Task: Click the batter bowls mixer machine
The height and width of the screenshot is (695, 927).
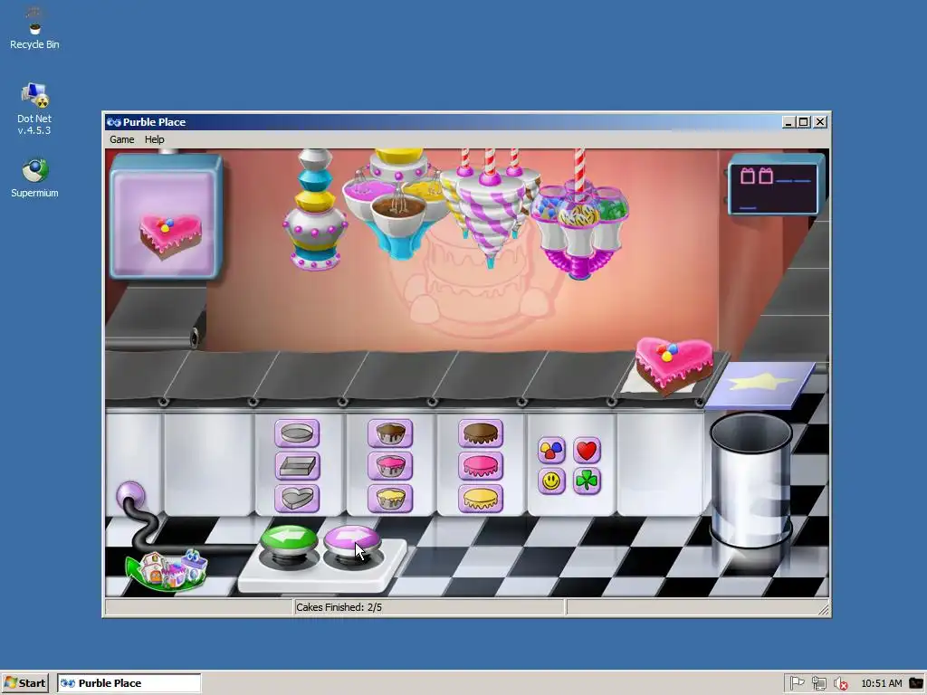Action: click(x=397, y=203)
